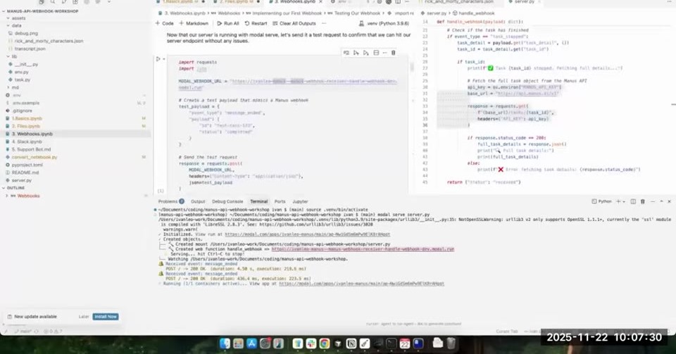Image resolution: width=676 pixels, height=354 pixels.
Task: Open Calendar from the Dock
Action: [x=404, y=343]
